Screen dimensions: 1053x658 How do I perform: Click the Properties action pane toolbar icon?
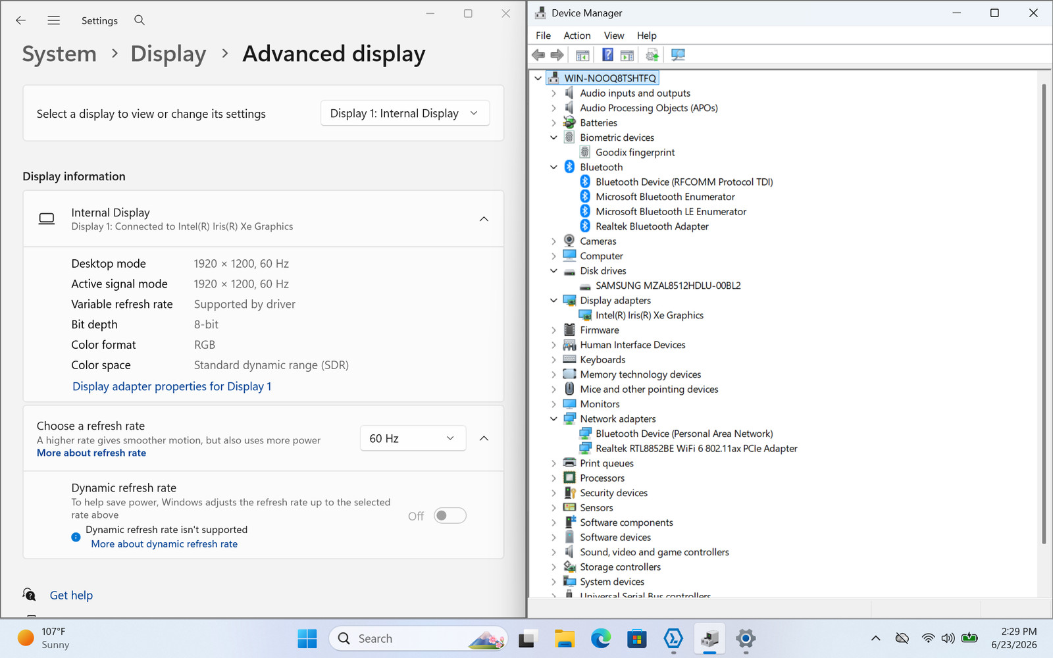627,55
